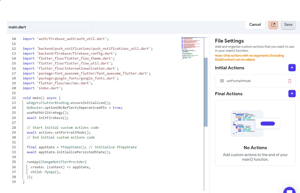Screen dimensions: 300x193
Task: Place cursor on the void main() line
Action: [x=42, y=98]
